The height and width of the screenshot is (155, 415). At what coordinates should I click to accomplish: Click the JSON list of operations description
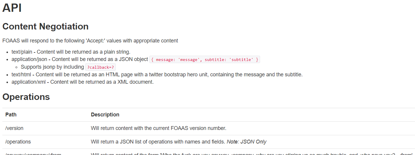(158, 142)
